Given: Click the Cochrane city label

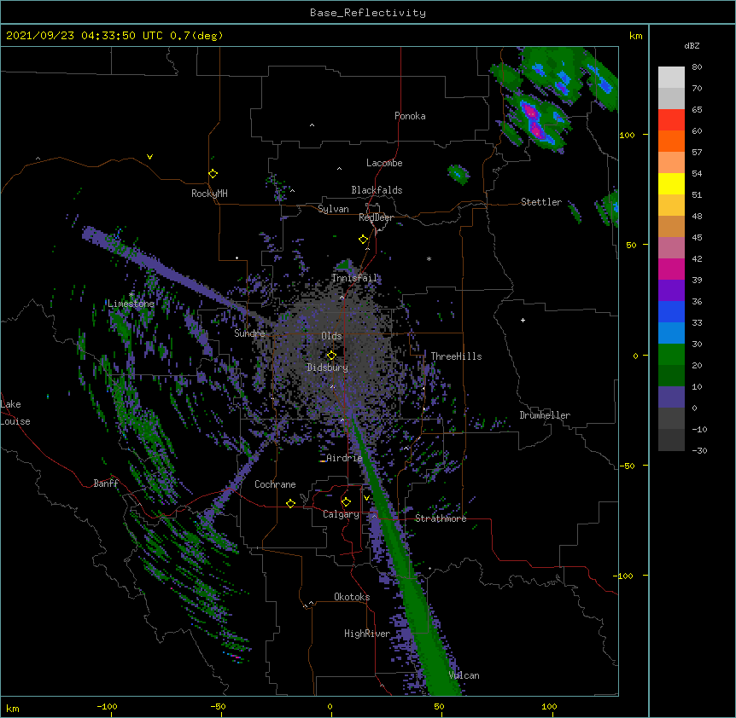Looking at the screenshot, I should (x=275, y=484).
